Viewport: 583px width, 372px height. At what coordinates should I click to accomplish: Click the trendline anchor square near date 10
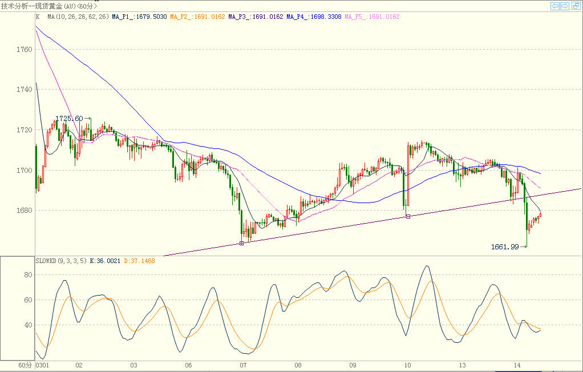pyautogui.click(x=408, y=216)
